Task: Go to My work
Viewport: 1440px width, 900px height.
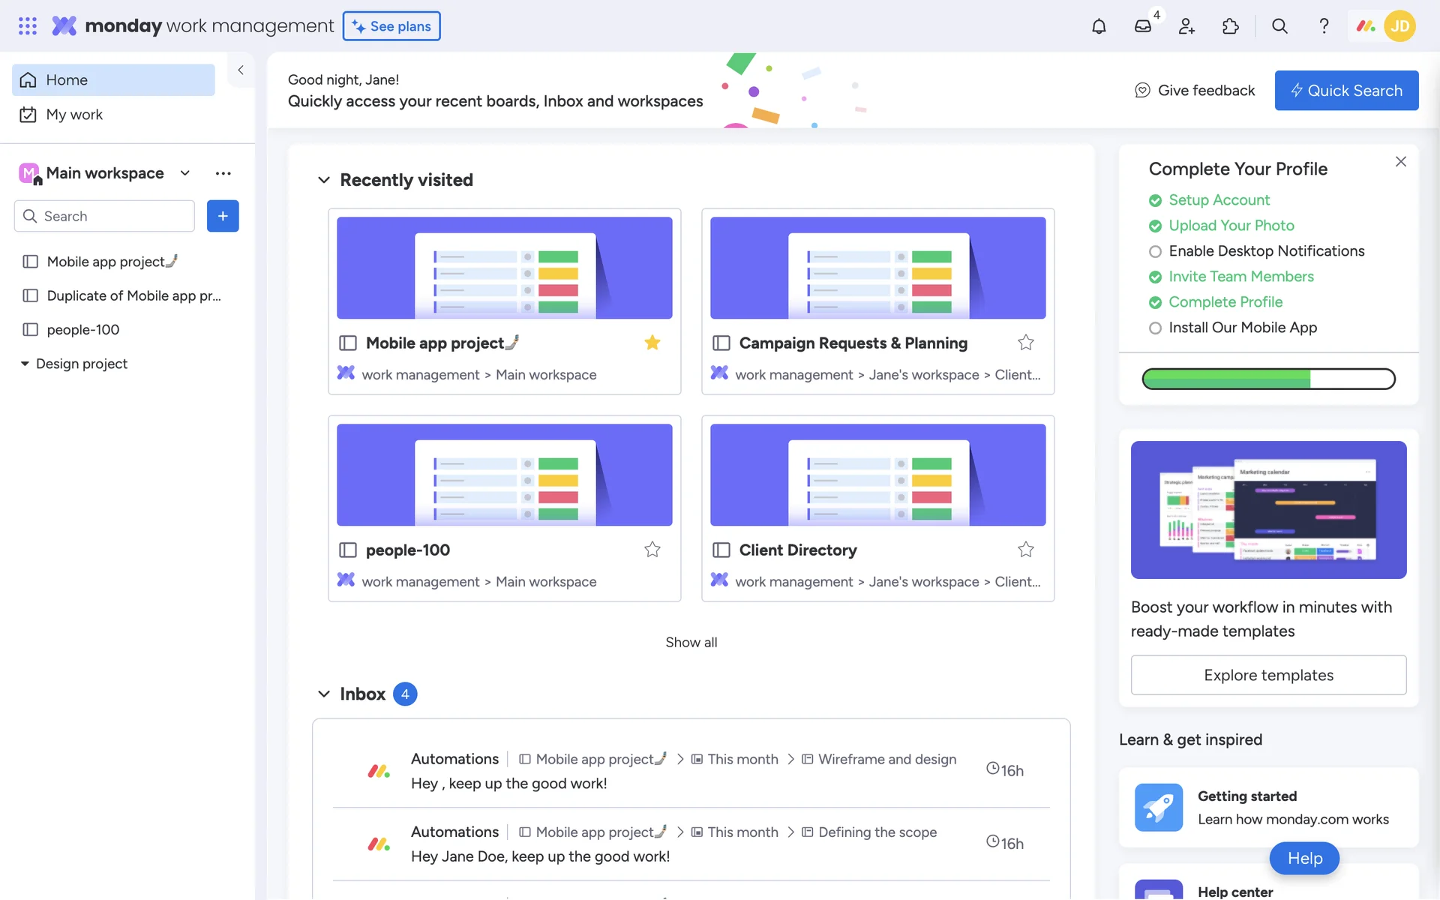Action: tap(74, 115)
